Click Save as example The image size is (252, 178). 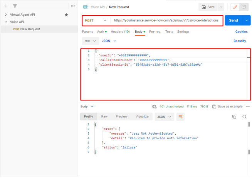pyautogui.click(x=227, y=107)
